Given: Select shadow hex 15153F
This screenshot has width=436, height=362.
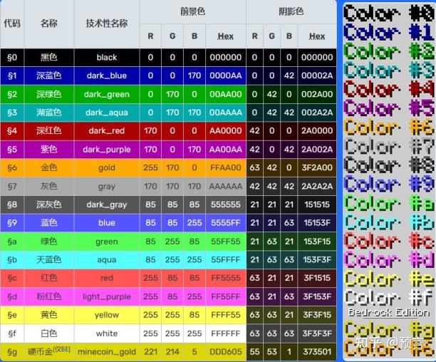Looking at the screenshot, I should click(317, 223).
